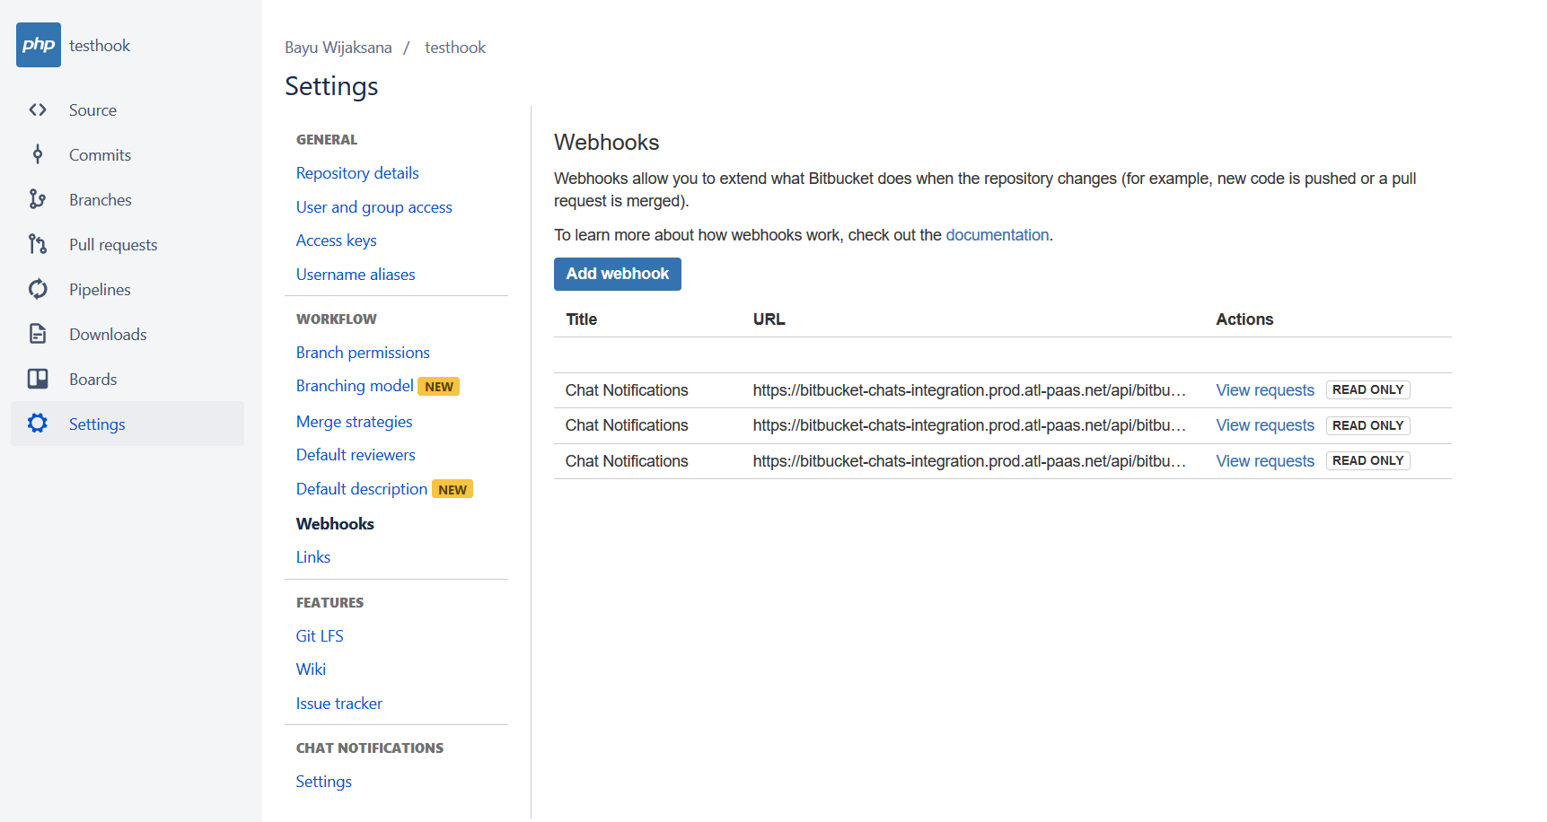Image resolution: width=1547 pixels, height=822 pixels.
Task: Open Default description settings
Action: (x=362, y=489)
